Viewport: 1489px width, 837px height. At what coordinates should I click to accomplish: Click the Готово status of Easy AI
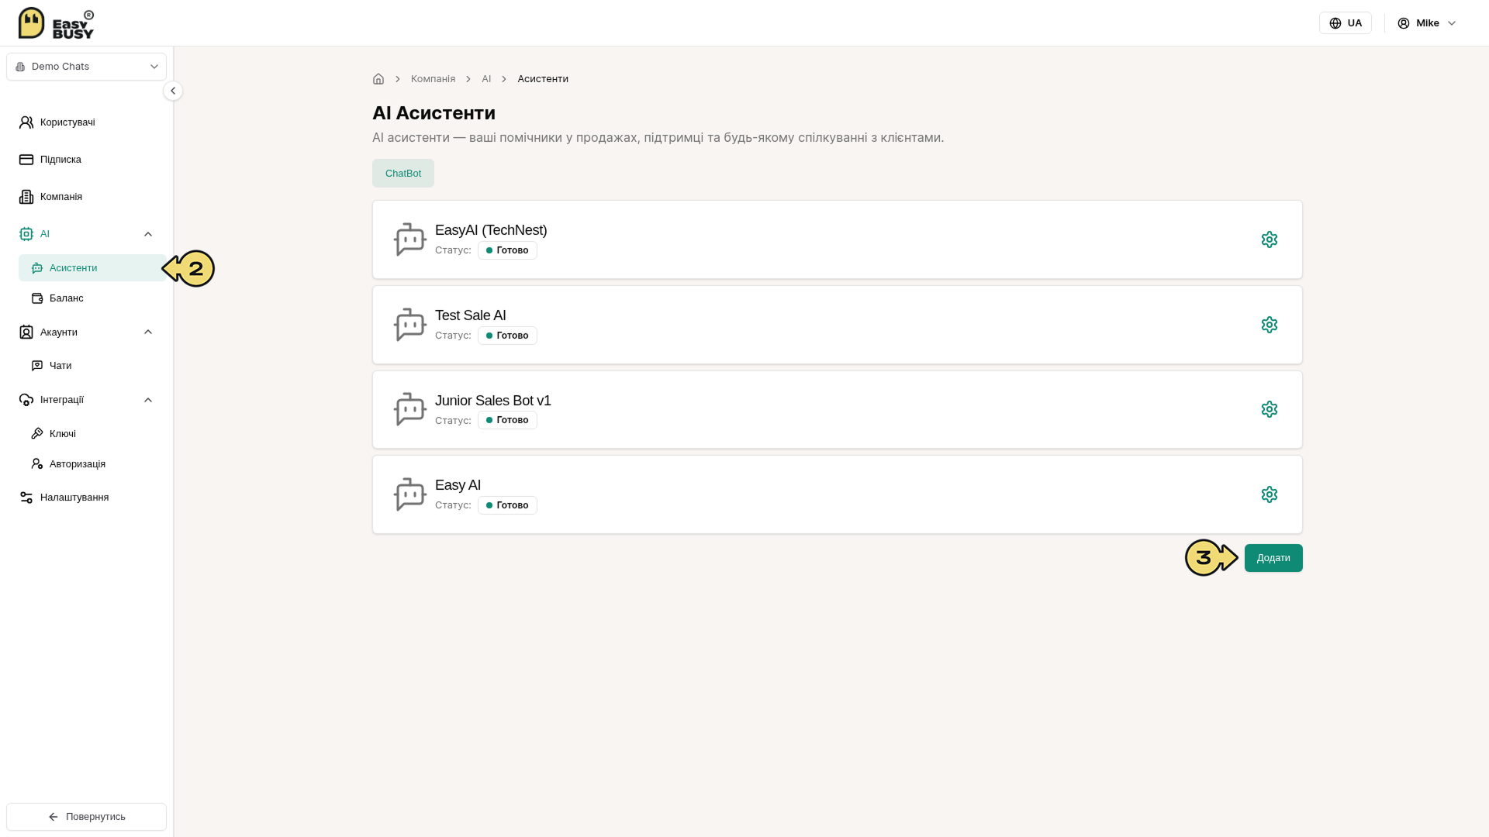(507, 505)
